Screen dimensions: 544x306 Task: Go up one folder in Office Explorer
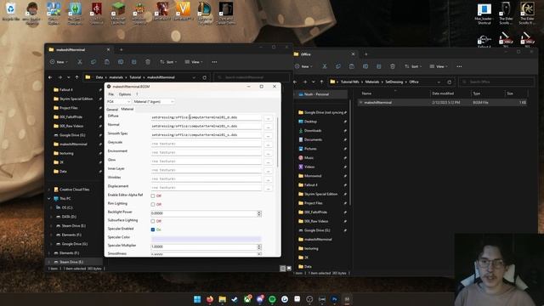click(x=321, y=82)
